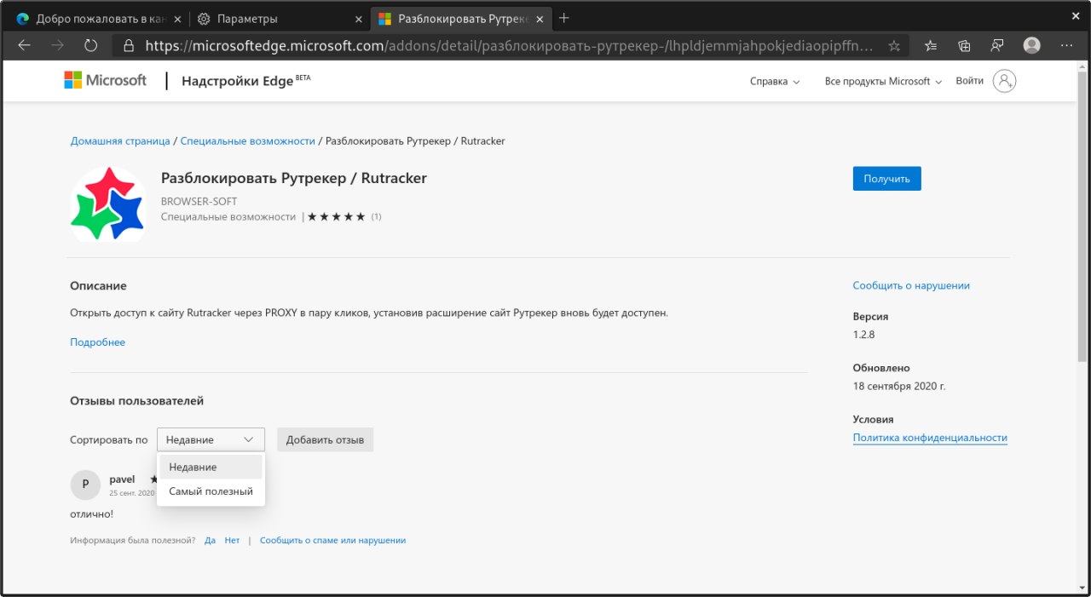Image resolution: width=1091 pixels, height=597 pixels.
Task: Click the feedback person icon in the toolbar
Action: tap(997, 46)
